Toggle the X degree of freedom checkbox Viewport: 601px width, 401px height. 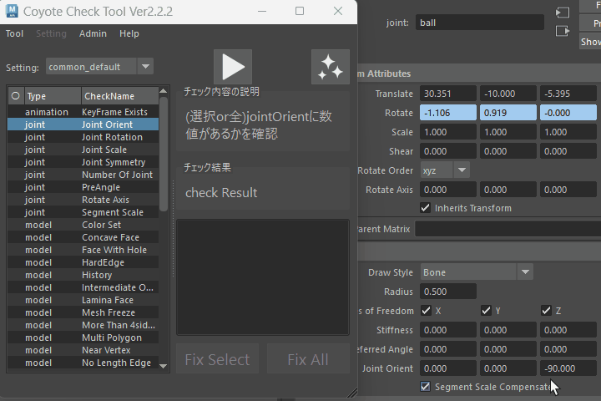click(426, 311)
